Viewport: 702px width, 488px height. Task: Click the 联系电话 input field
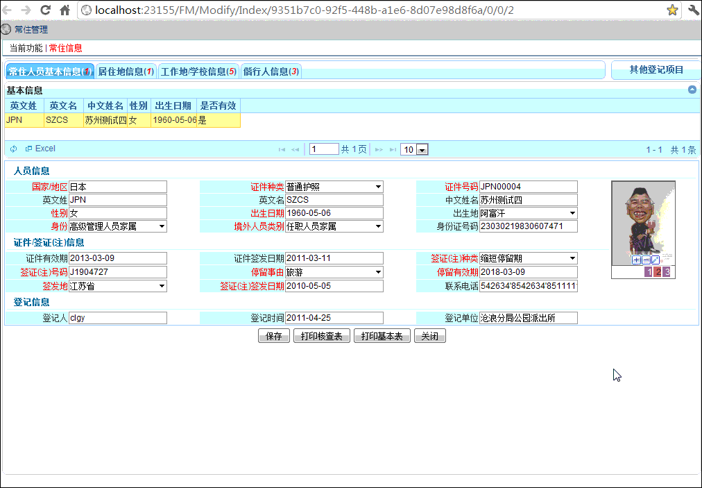point(529,286)
